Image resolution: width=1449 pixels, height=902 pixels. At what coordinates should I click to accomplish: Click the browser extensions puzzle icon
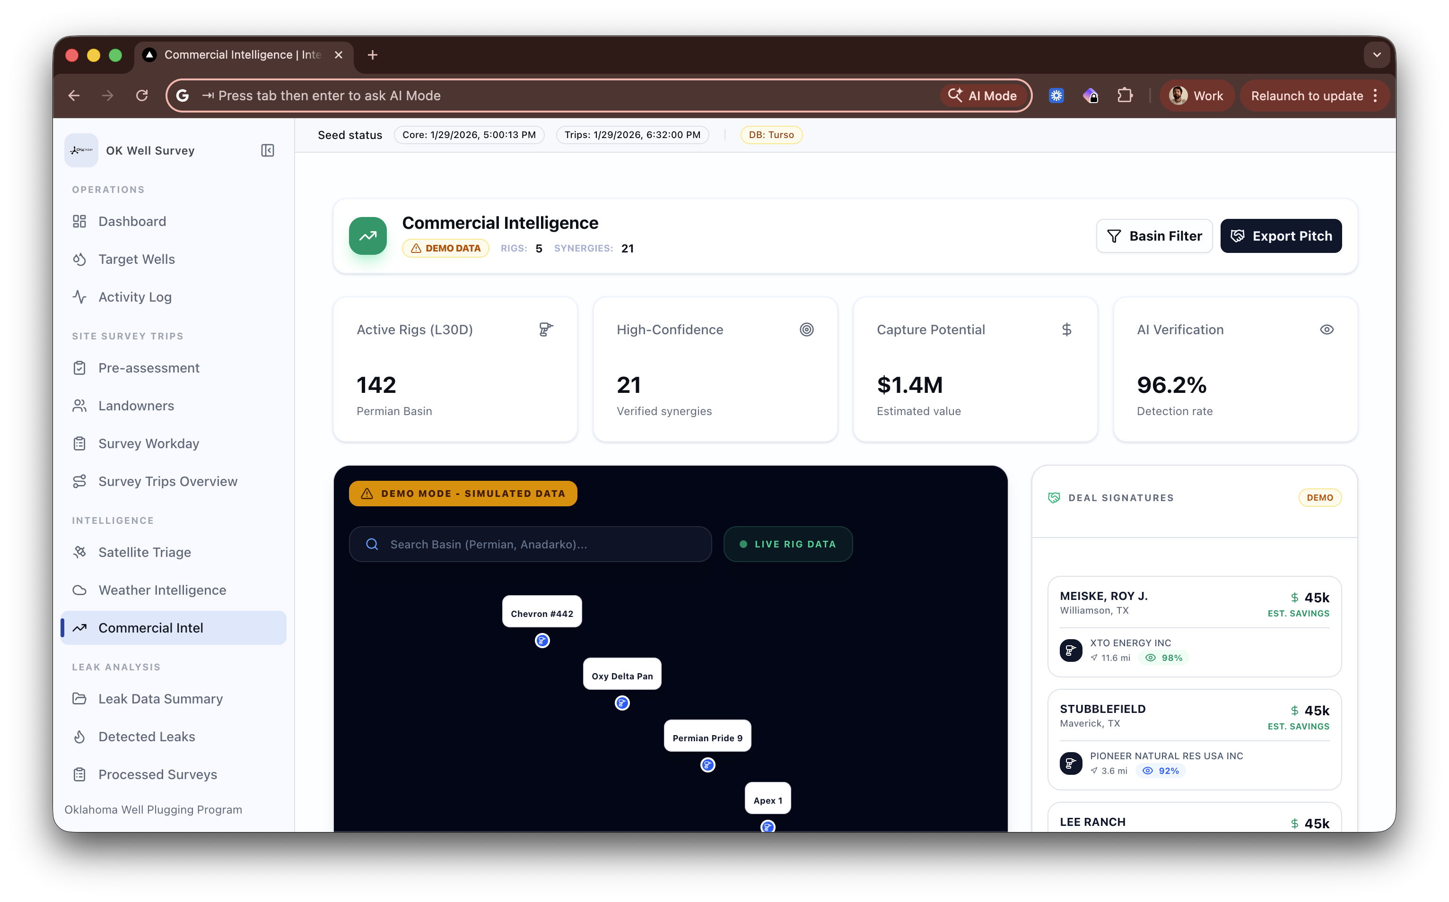(1125, 95)
